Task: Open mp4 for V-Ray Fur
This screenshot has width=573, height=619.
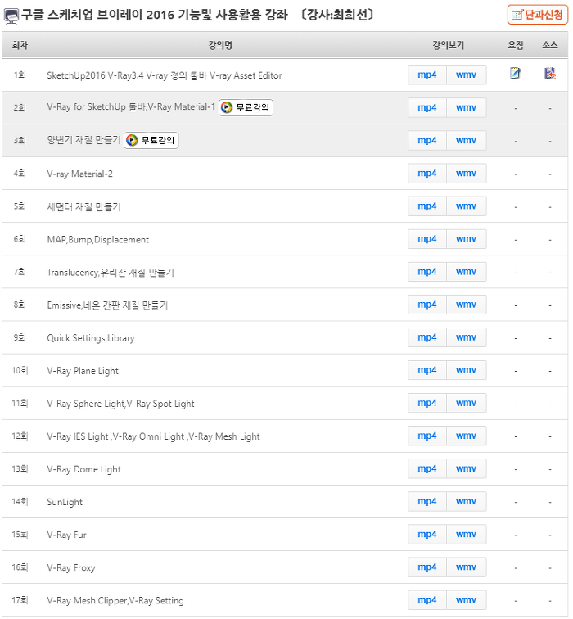Action: point(427,534)
